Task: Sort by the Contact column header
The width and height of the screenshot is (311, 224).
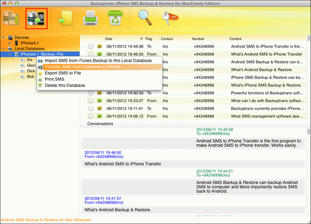Action: click(x=167, y=39)
